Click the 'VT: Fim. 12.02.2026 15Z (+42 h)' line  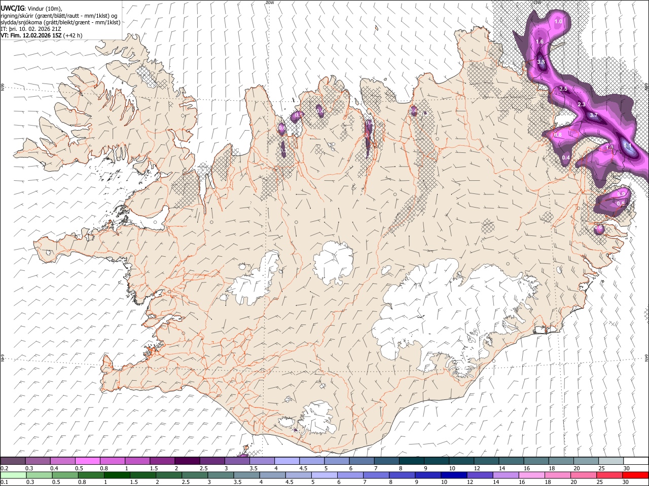42,35
